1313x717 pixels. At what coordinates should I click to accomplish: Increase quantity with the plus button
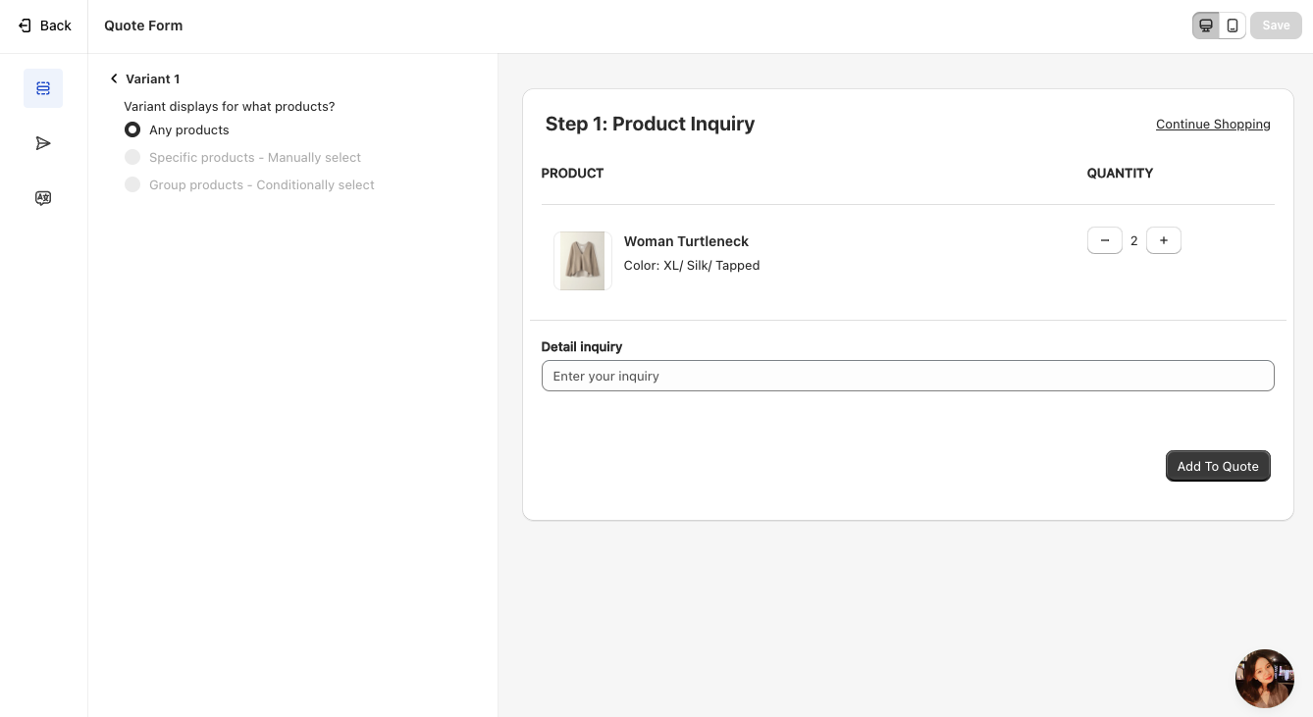(1163, 240)
